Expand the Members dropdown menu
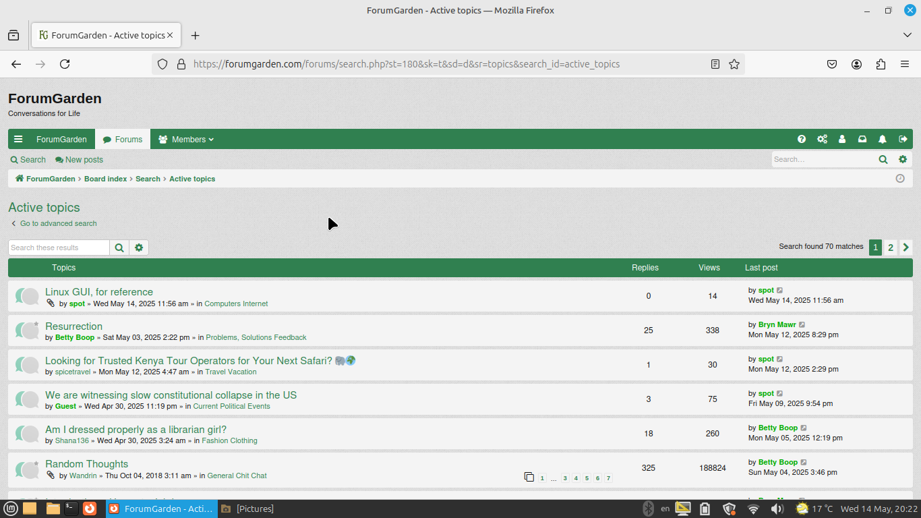The height and width of the screenshot is (518, 921). [186, 139]
